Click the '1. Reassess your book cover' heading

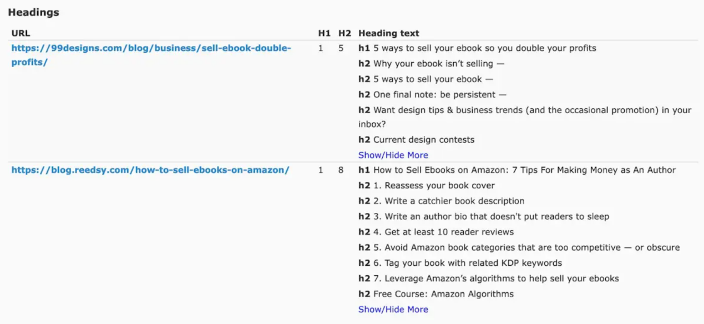click(x=434, y=186)
